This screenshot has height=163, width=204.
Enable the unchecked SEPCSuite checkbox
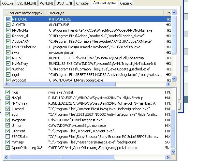[8, 137]
